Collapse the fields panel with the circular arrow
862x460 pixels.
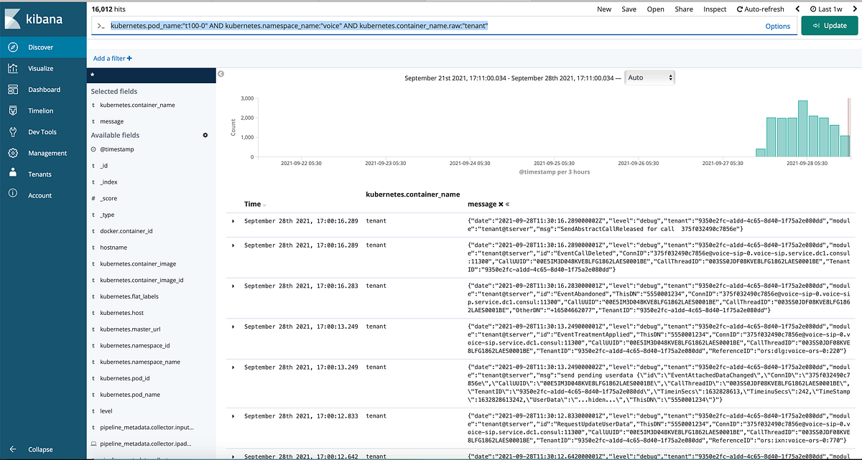click(x=221, y=73)
